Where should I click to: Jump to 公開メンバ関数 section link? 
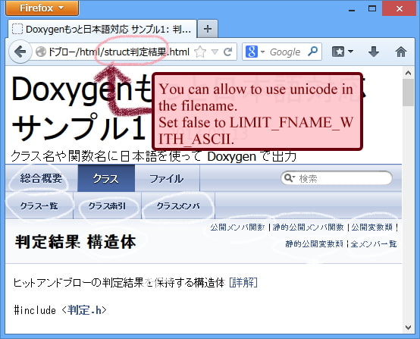[x=237, y=228]
